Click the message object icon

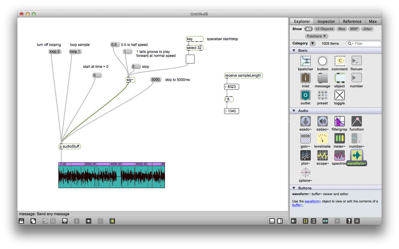click(x=323, y=78)
